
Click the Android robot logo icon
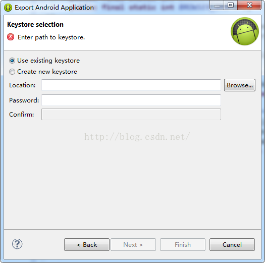click(244, 31)
